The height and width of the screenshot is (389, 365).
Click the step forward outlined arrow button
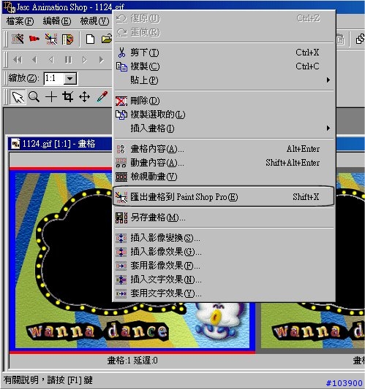(x=85, y=60)
